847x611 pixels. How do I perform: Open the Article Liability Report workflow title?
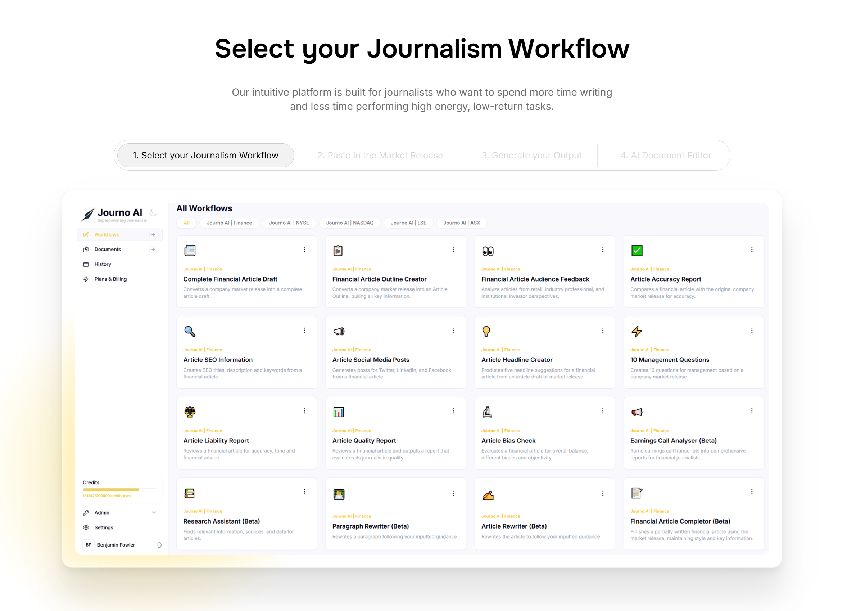(x=216, y=441)
